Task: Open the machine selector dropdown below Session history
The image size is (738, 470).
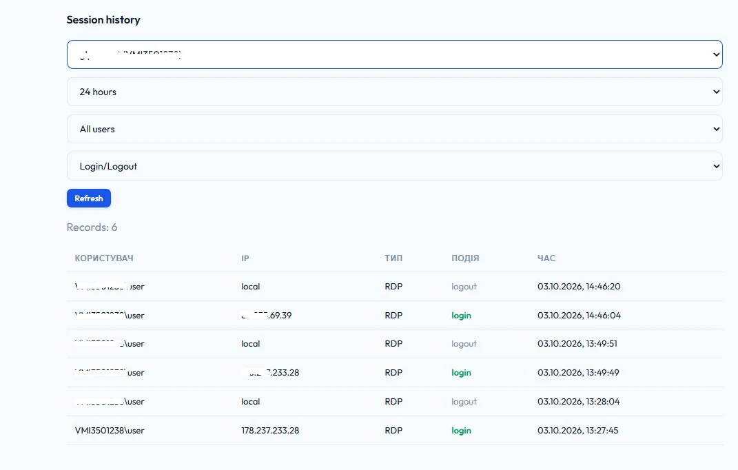Action: pos(394,54)
